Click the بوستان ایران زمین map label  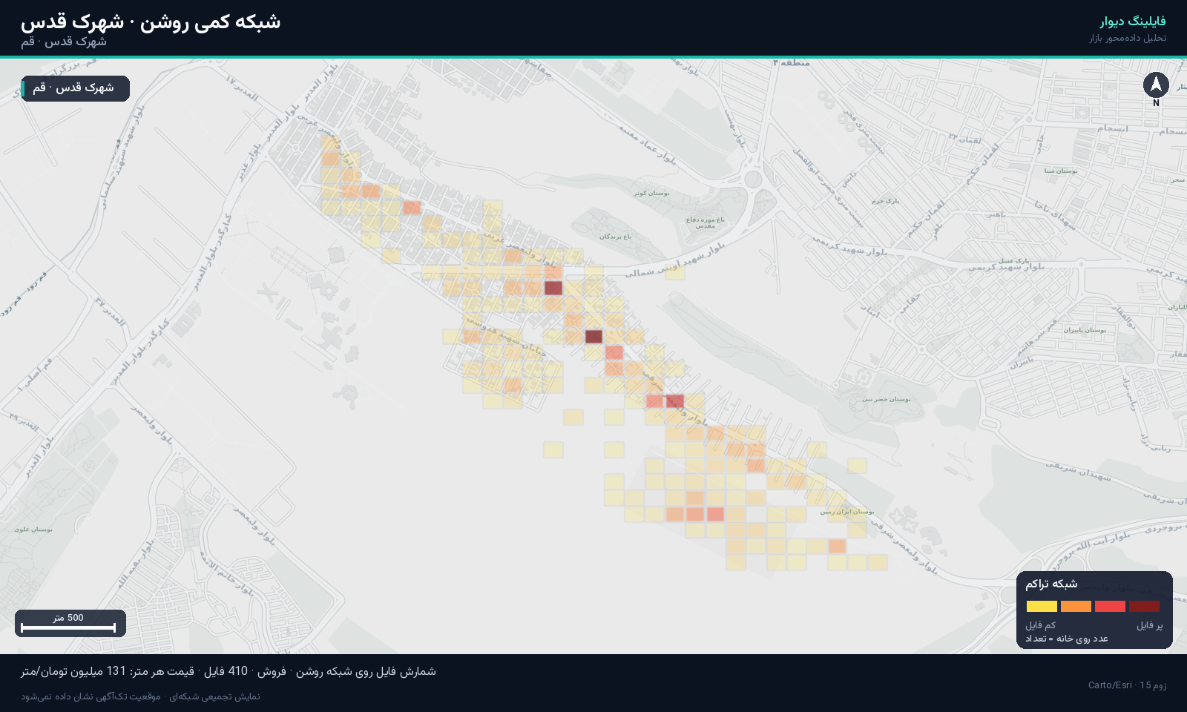pos(847,512)
